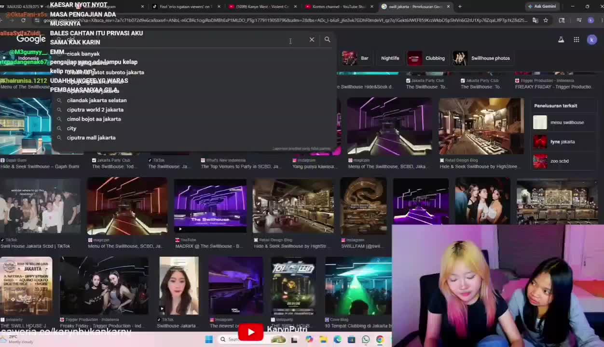Filter images by the Clubbing chip
This screenshot has width=604, height=347.
point(426,58)
